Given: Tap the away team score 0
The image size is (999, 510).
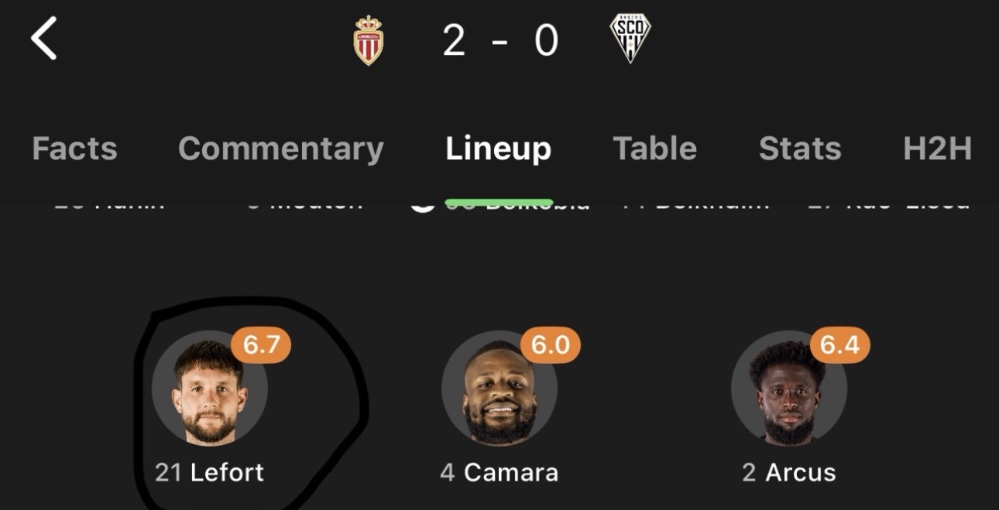Looking at the screenshot, I should (x=546, y=40).
